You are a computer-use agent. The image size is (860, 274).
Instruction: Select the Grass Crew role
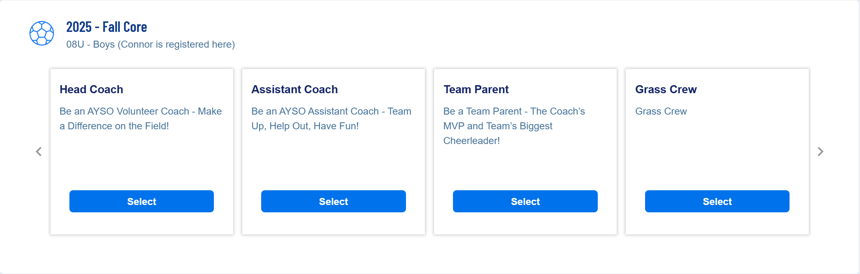click(717, 201)
